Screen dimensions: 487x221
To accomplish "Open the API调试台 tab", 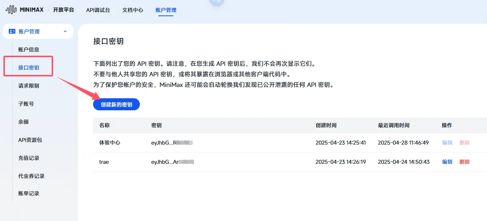I will 98,10.
